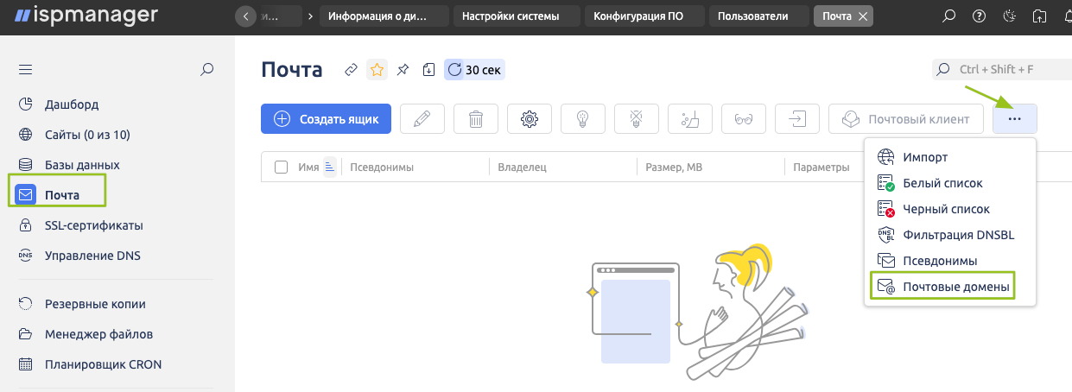Open the three-dots more actions menu
1072x392 pixels.
(1014, 119)
